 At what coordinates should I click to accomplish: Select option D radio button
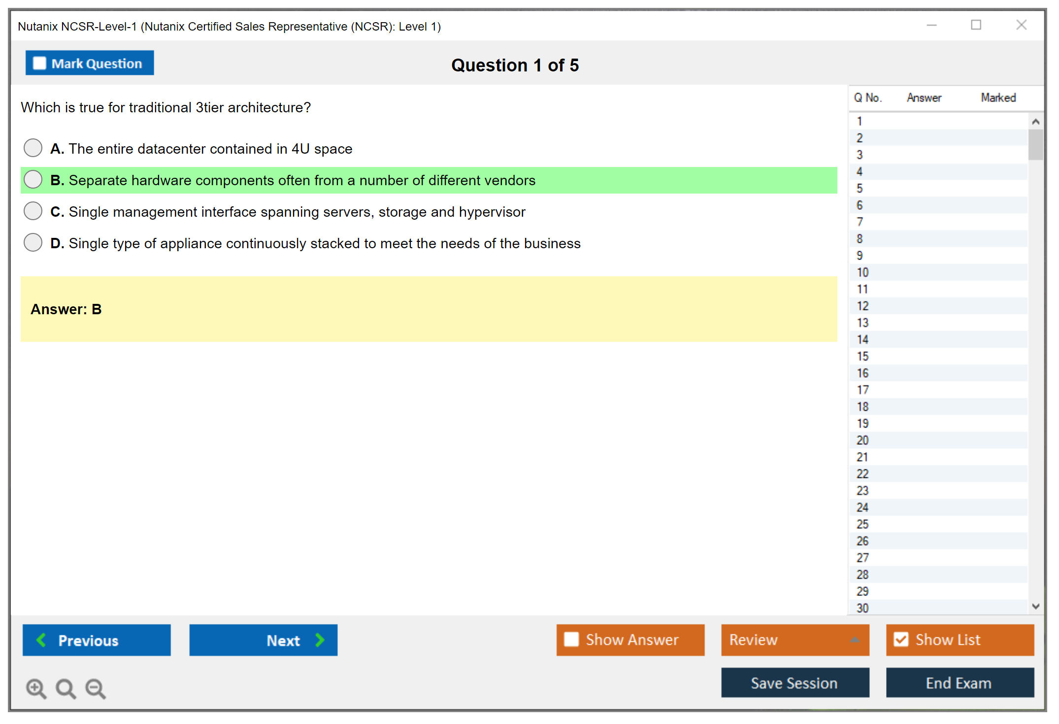click(33, 242)
